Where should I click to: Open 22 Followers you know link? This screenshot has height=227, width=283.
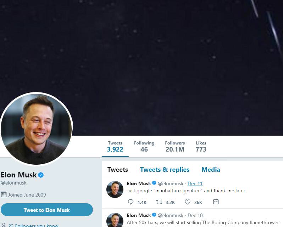coord(33,225)
